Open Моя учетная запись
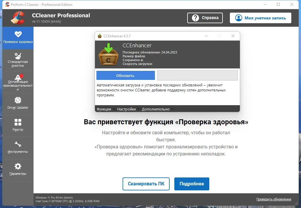Screen dimensions: 301x208 click(x=260, y=18)
